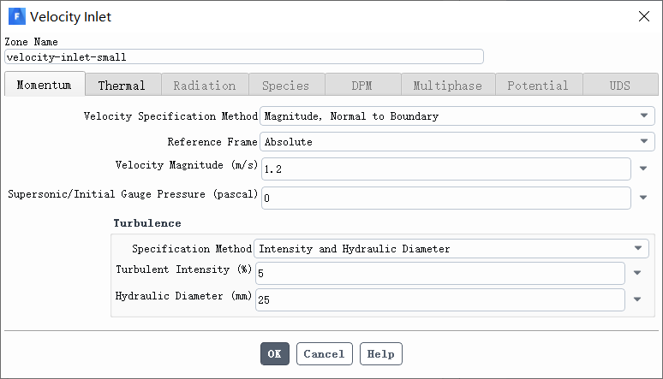Click the Species tab

click(x=285, y=86)
